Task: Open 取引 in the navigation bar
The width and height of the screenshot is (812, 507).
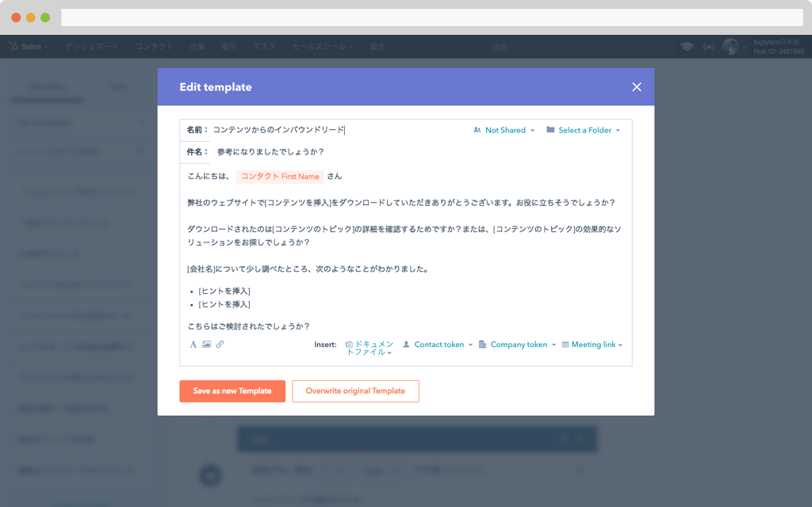Action: 229,47
